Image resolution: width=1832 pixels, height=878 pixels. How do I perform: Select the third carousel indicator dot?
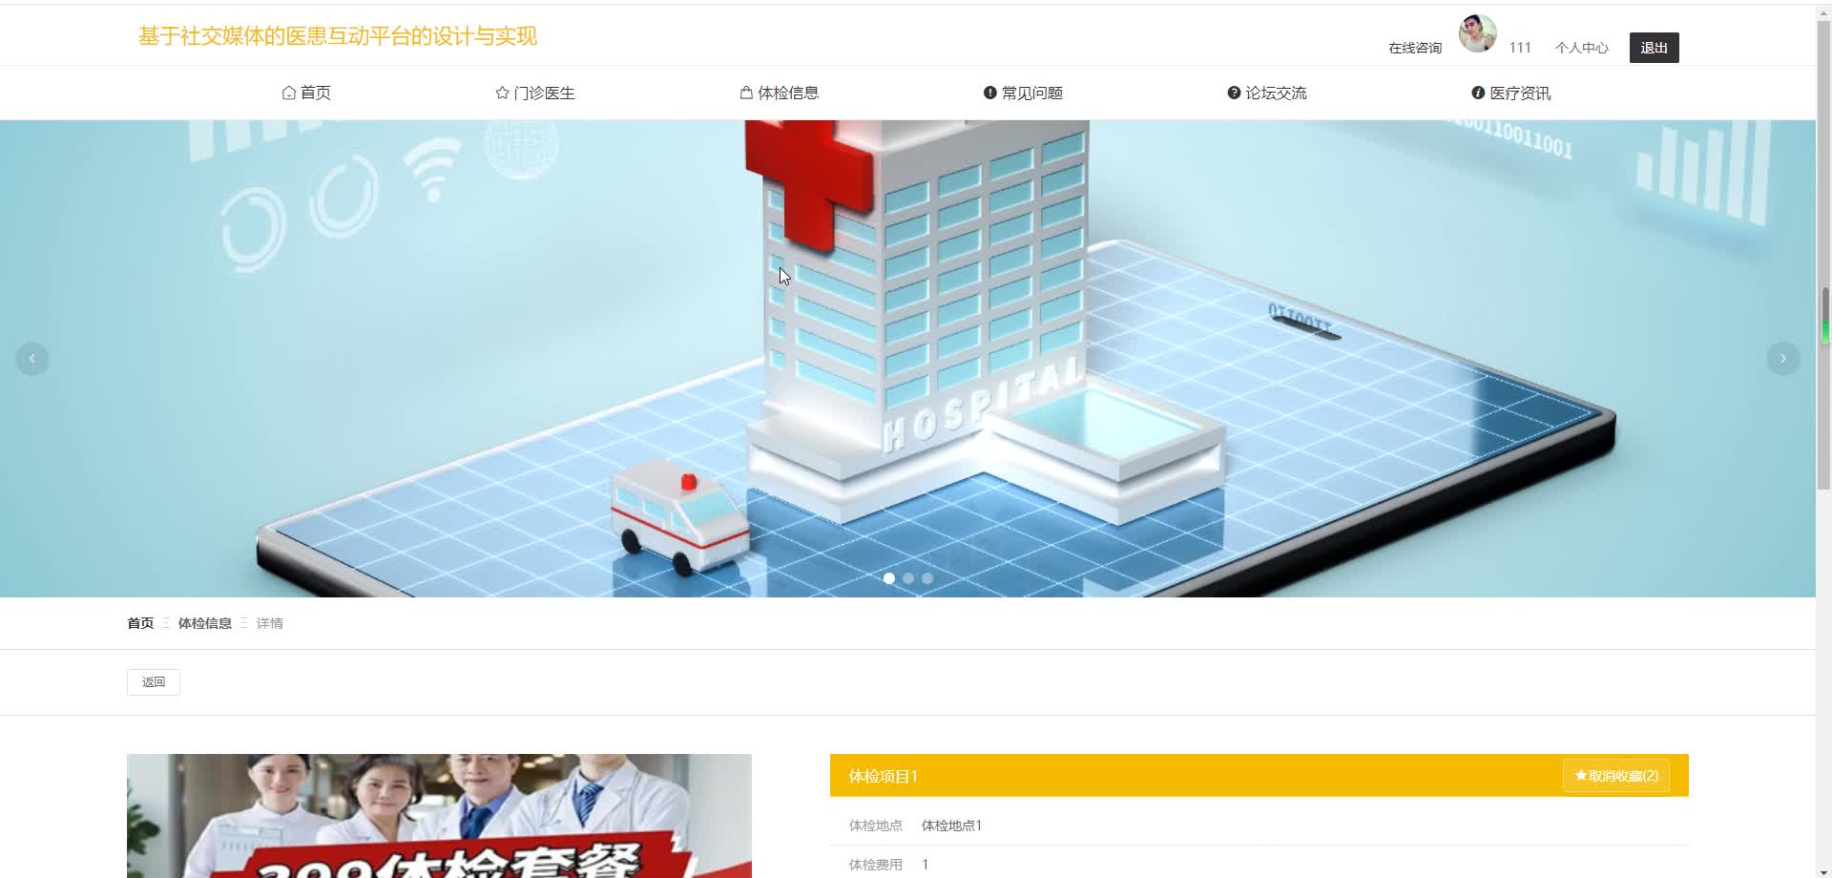(927, 578)
